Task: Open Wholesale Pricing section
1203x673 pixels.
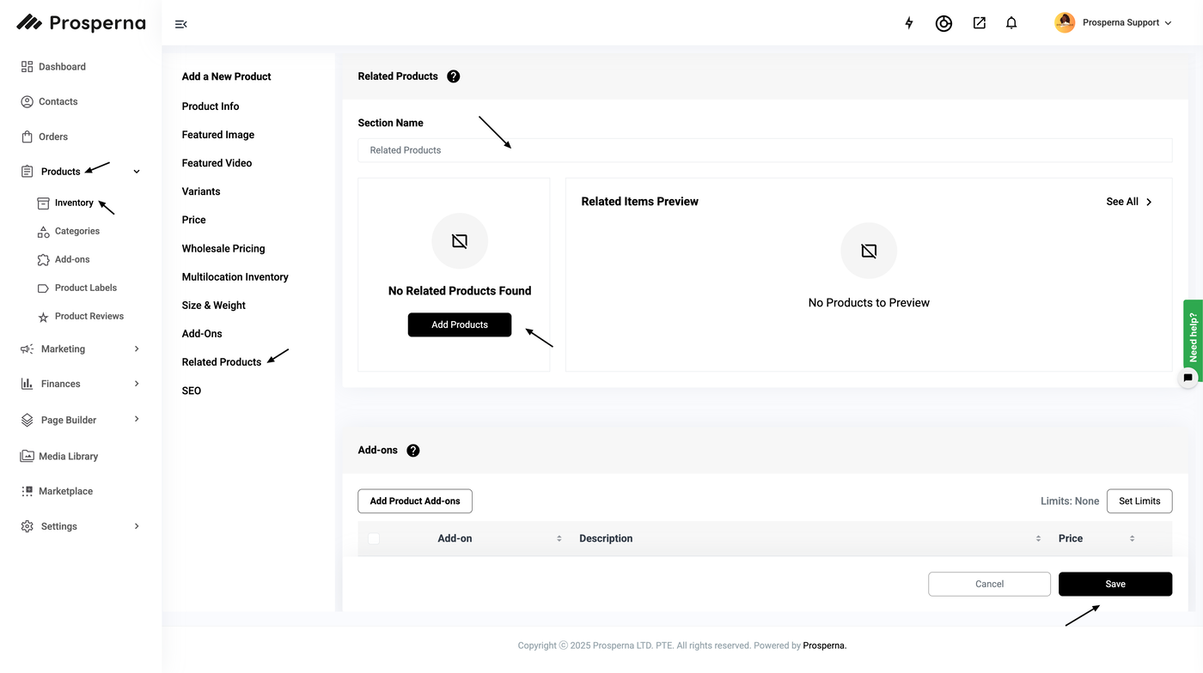Action: pyautogui.click(x=223, y=249)
